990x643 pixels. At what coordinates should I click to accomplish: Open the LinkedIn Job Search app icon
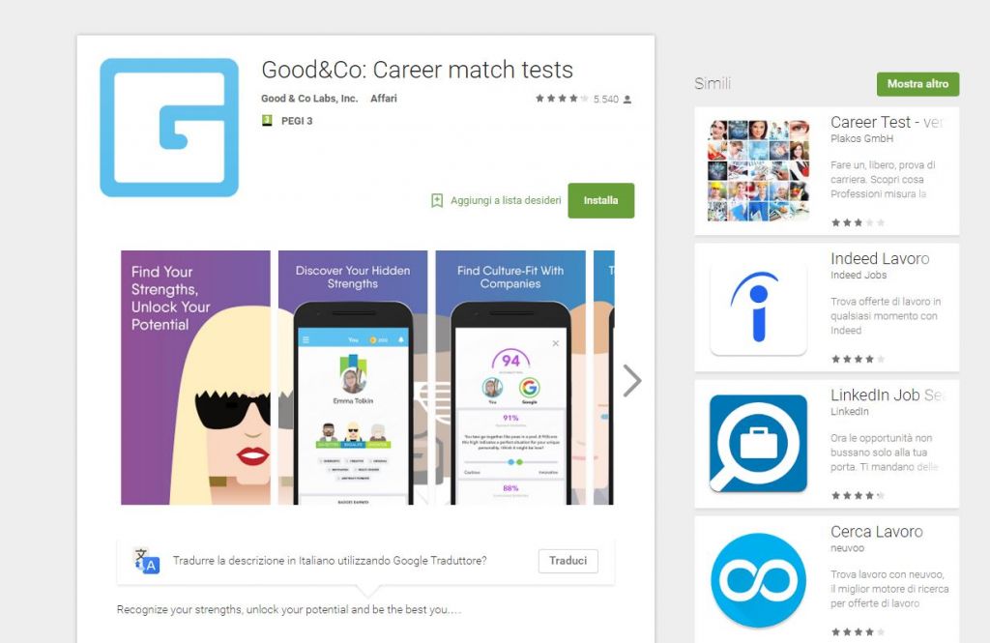[x=758, y=444]
